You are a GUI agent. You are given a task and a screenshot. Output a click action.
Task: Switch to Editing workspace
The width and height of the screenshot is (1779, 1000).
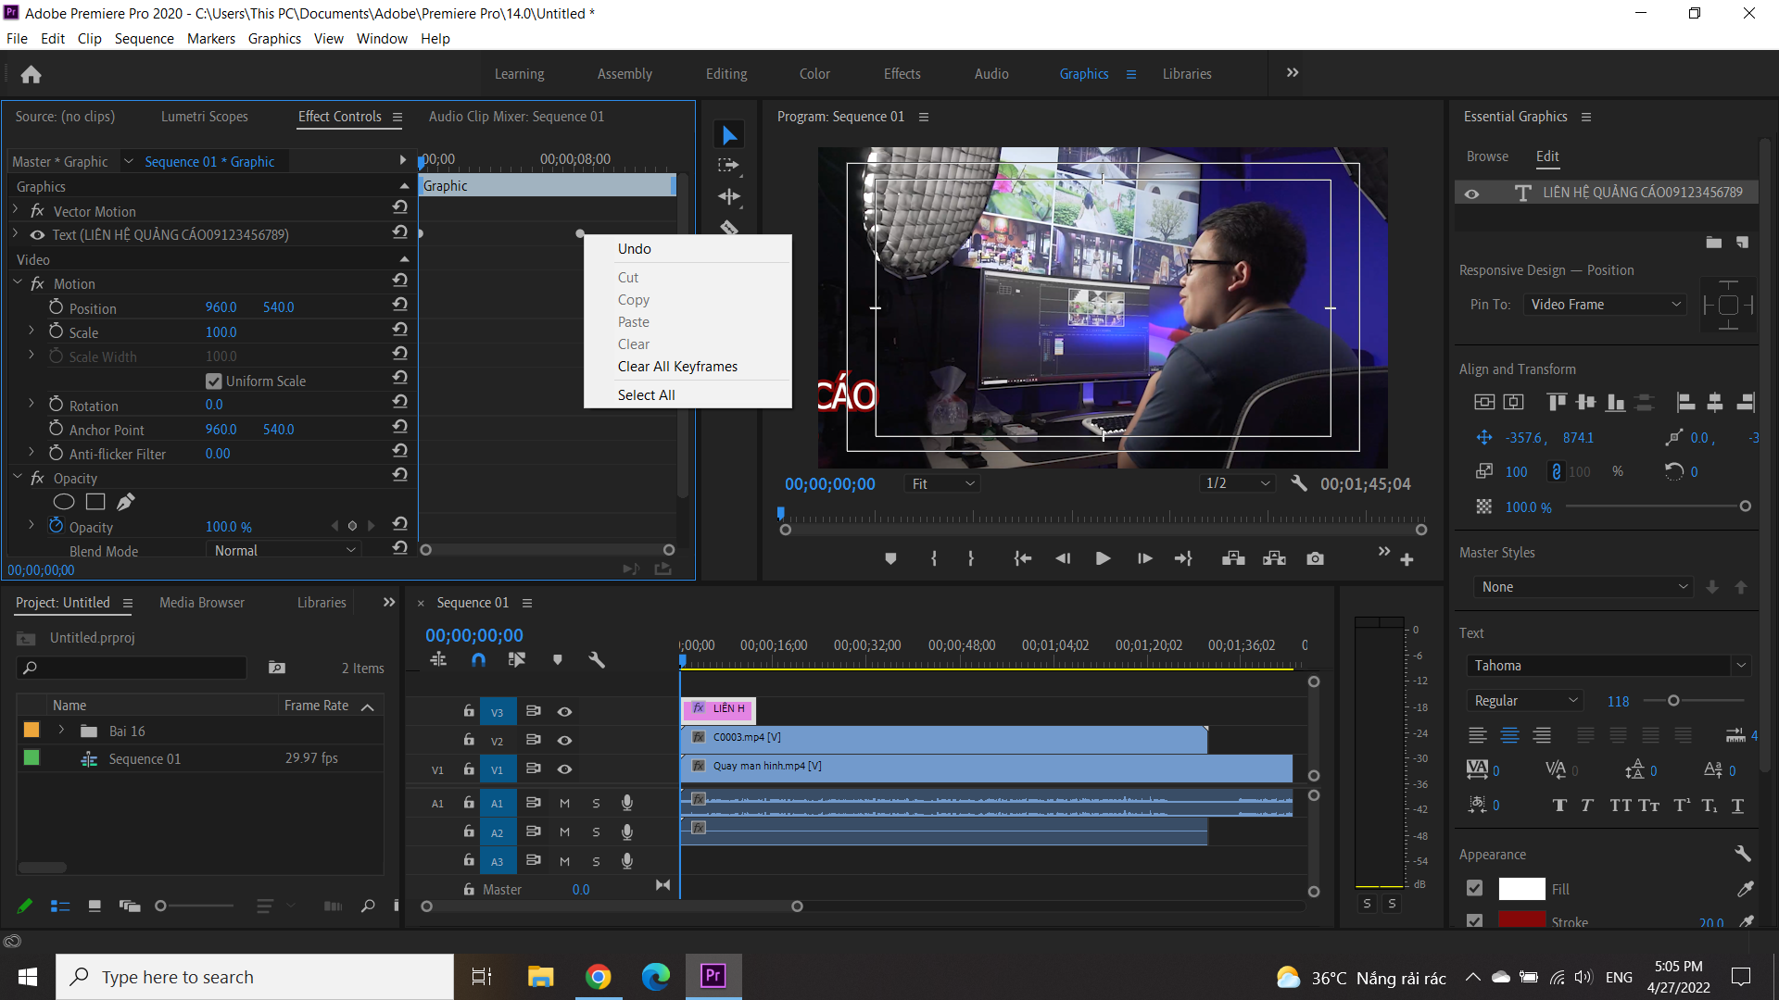(x=726, y=74)
